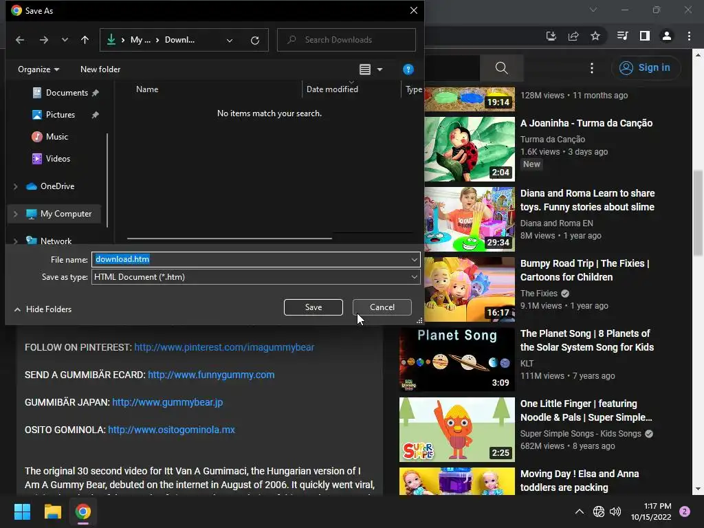Open Super Simple Songs channel name

point(580,434)
